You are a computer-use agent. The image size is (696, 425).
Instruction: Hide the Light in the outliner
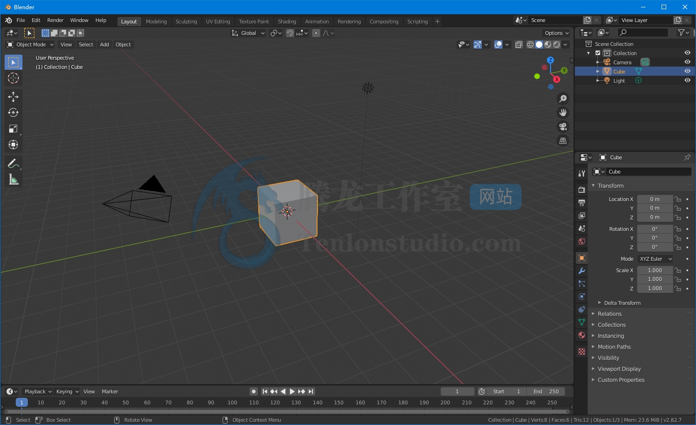[687, 80]
